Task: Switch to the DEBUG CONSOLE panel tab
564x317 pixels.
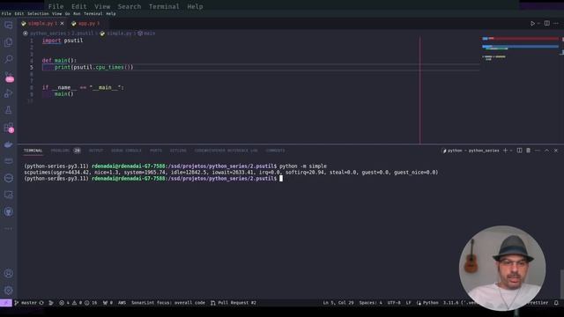Action: coord(126,151)
